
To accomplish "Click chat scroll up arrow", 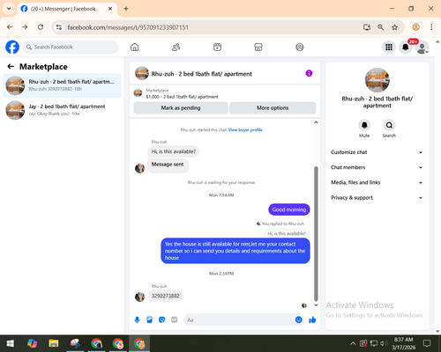I will (316, 122).
